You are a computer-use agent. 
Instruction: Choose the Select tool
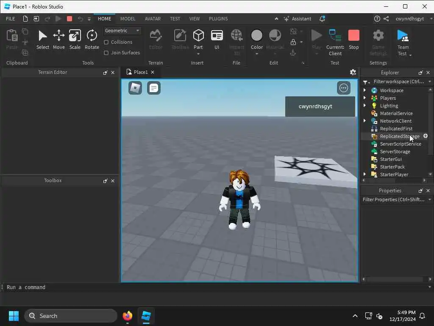tap(43, 40)
